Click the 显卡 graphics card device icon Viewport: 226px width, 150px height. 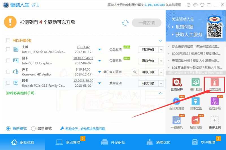pyautogui.click(x=16, y=61)
